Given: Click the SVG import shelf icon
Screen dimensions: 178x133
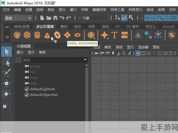Looking at the screenshot, I should tap(124, 35).
